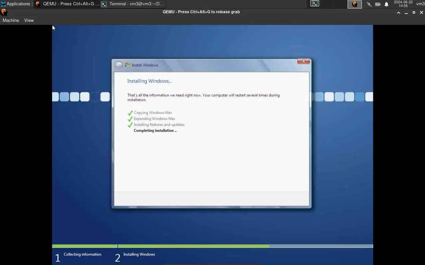This screenshot has height=265, width=425.
Task: Click the QEMU workspace thumbnail in the panel
Action: pyautogui.click(x=355, y=4)
